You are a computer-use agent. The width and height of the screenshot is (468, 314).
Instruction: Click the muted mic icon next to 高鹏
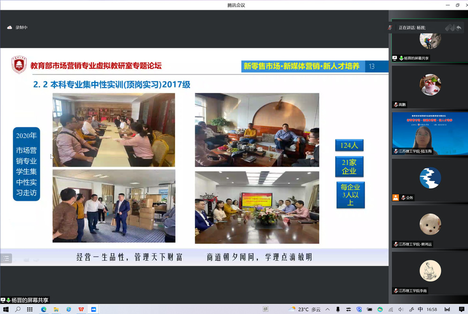tap(396, 104)
